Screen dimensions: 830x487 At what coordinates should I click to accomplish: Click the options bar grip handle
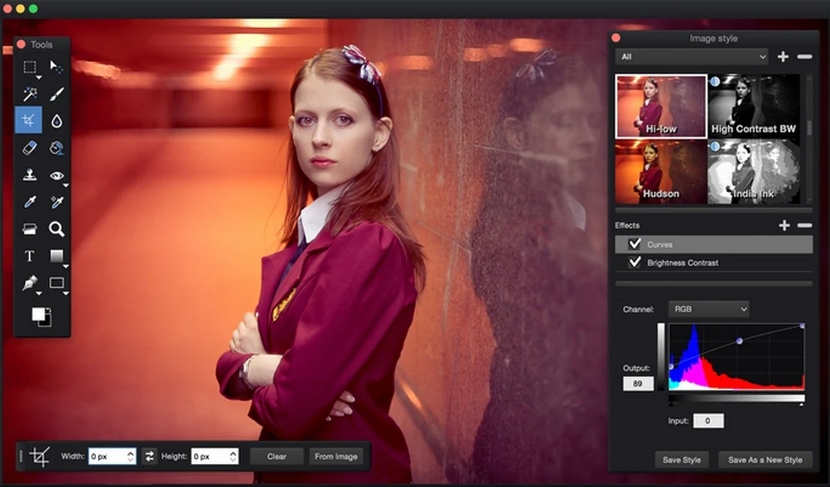point(21,456)
